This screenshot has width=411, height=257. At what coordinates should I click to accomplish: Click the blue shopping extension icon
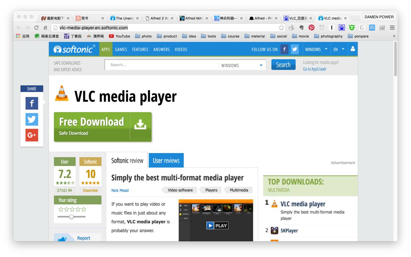pos(372,27)
